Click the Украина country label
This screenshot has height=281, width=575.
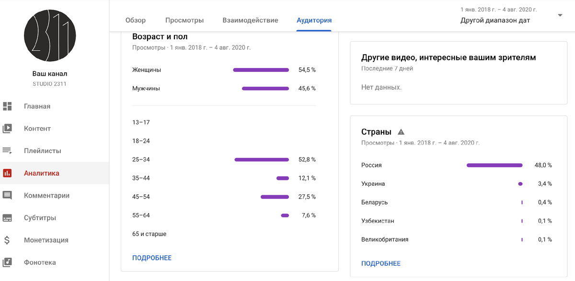373,184
